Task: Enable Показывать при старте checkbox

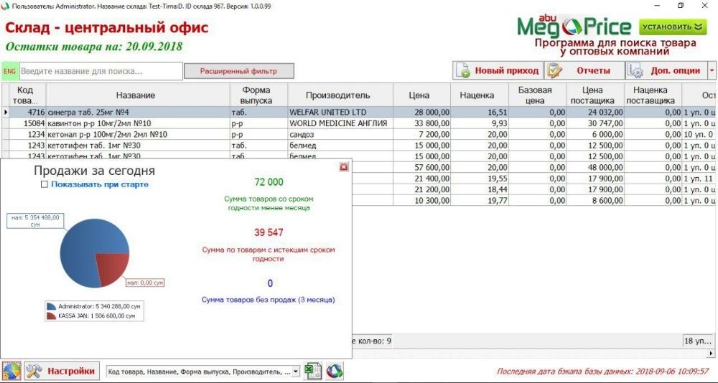Action: tap(45, 184)
